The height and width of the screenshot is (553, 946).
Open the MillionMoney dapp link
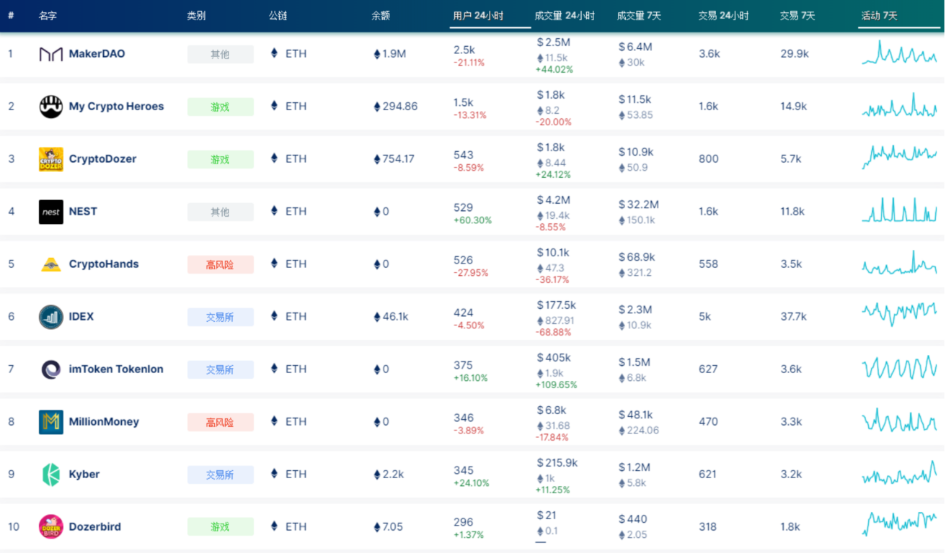(x=104, y=422)
